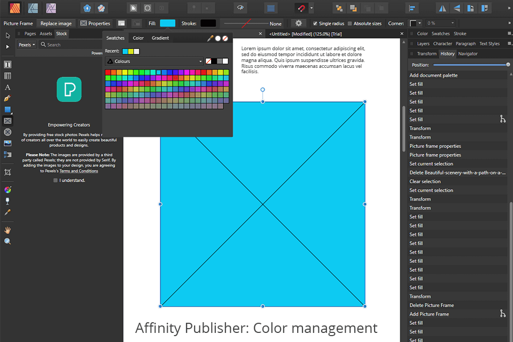The height and width of the screenshot is (342, 513).
Task: Select the Colour Picker tool in toolbox
Action: point(7,212)
